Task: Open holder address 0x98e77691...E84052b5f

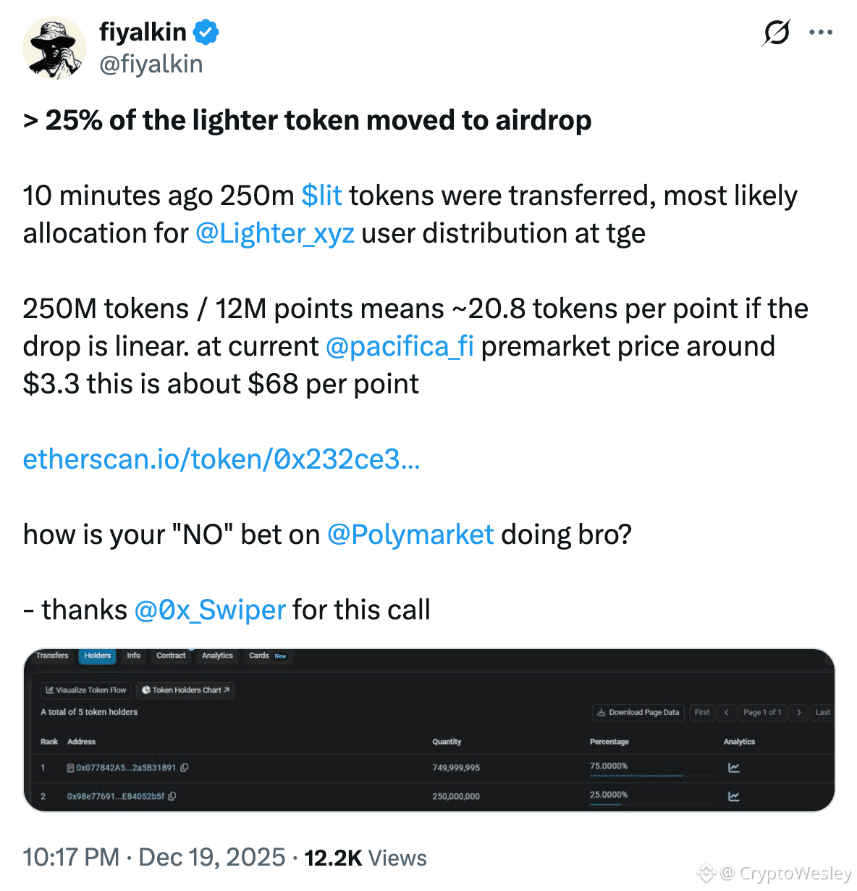Action: 116,796
